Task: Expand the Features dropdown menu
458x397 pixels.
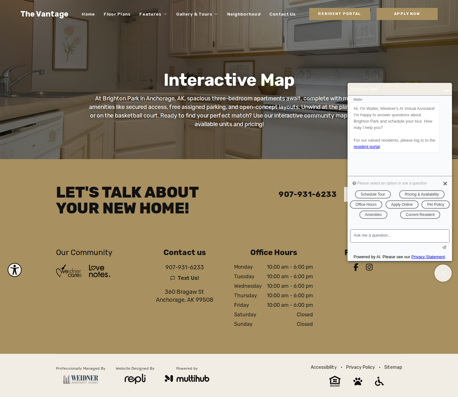Action: click(153, 14)
